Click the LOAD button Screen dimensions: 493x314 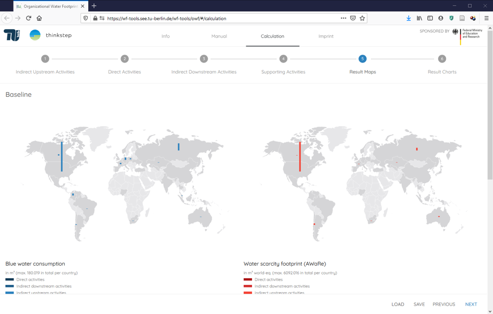pos(398,304)
